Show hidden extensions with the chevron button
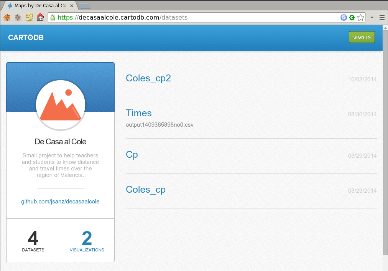Image resolution: width=388 pixels, height=271 pixels. tap(372, 17)
